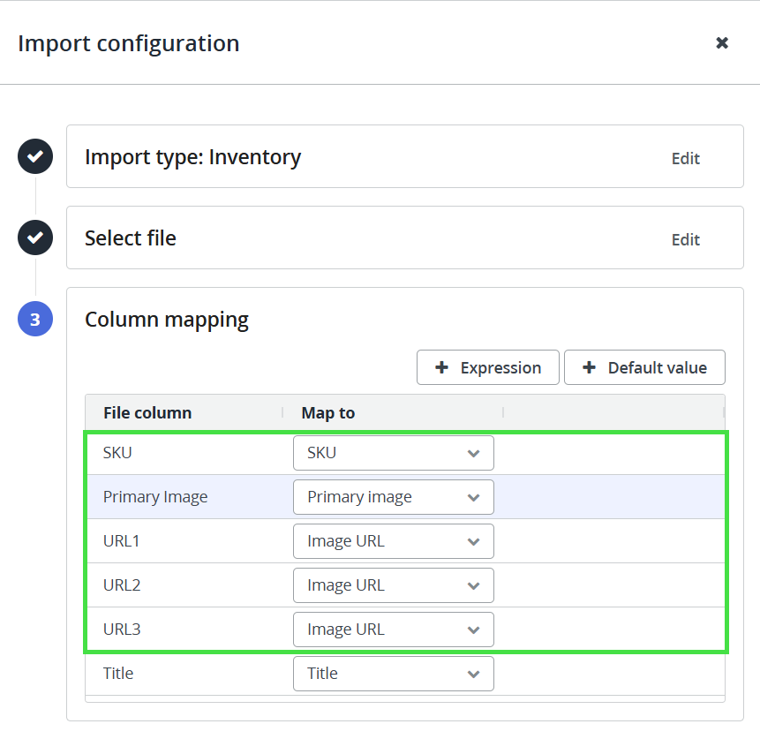Click the plus icon on Default value button
This screenshot has width=760, height=739.
(x=589, y=367)
